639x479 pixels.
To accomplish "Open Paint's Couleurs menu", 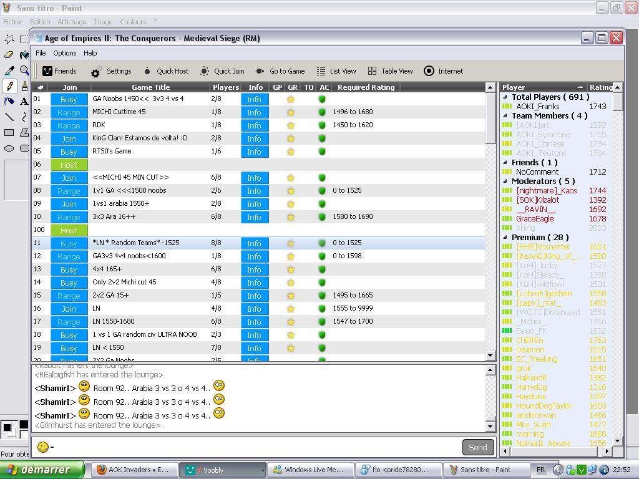I will [133, 22].
